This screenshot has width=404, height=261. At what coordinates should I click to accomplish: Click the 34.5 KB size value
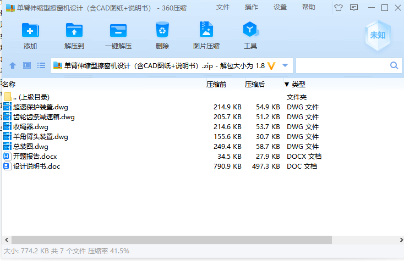[230, 157]
